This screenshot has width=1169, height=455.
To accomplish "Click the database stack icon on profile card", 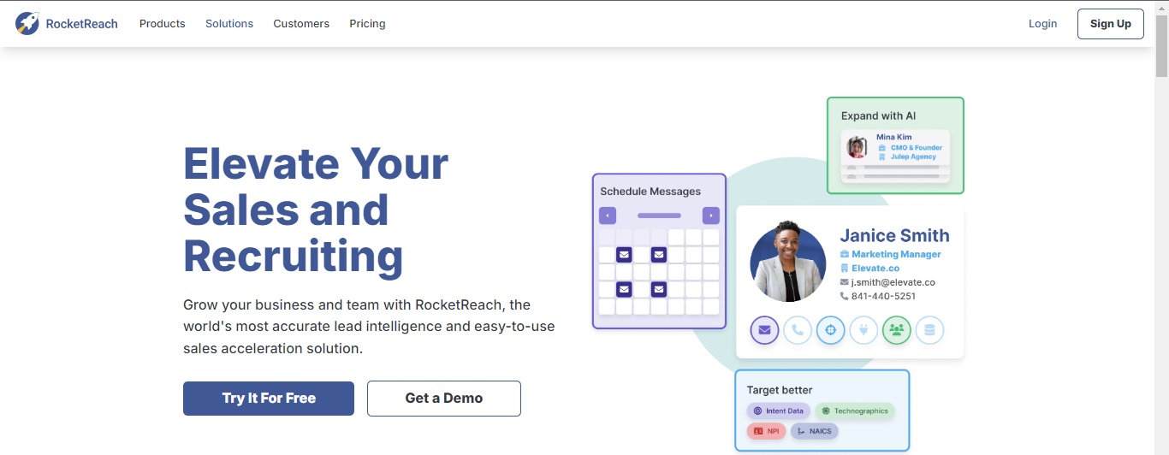I will pyautogui.click(x=929, y=330).
